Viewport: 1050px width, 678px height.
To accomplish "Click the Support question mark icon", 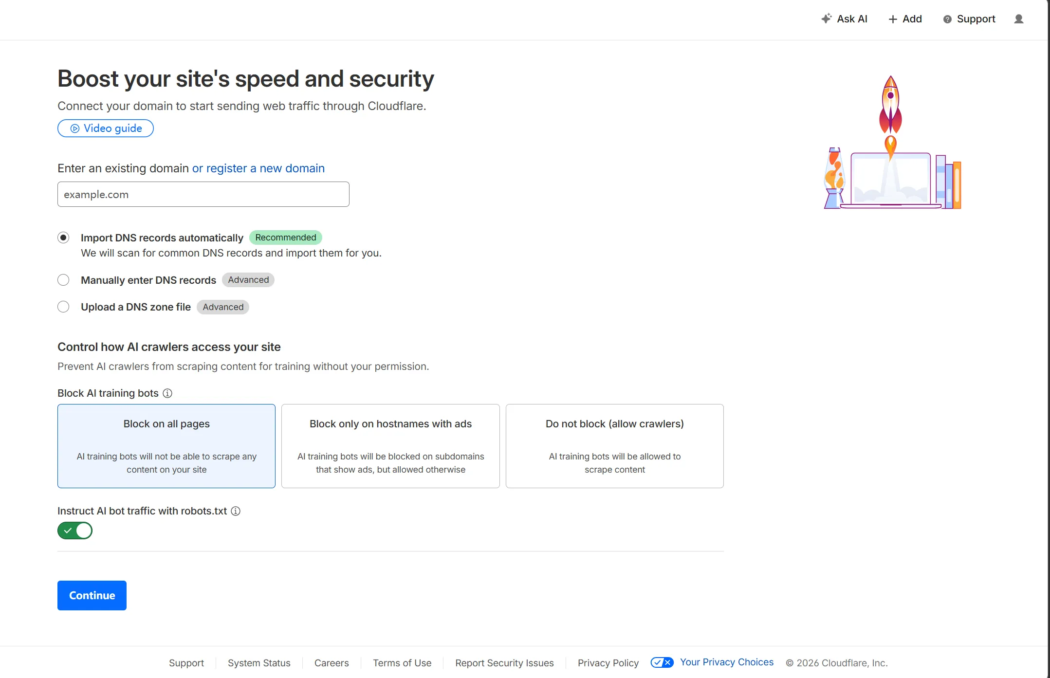I will pyautogui.click(x=947, y=19).
